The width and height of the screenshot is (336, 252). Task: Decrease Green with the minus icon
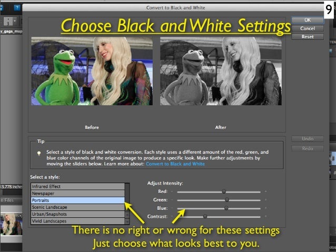pyautogui.click(x=172, y=200)
